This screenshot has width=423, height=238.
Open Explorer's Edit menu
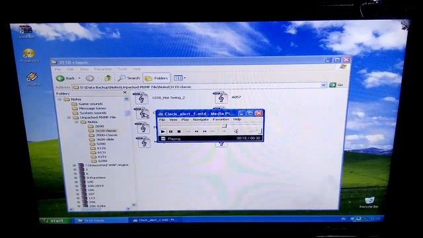(x=70, y=69)
